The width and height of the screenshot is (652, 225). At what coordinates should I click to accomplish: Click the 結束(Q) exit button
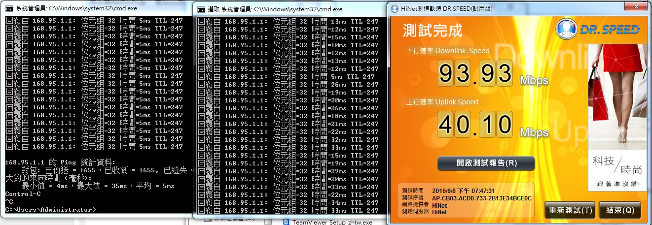pos(620,210)
